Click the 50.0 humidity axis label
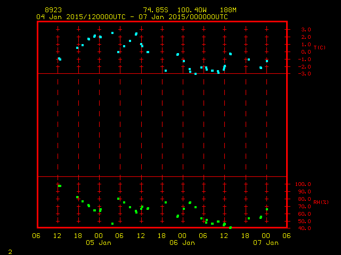Viewport: 341px width, 255px height. click(304, 222)
